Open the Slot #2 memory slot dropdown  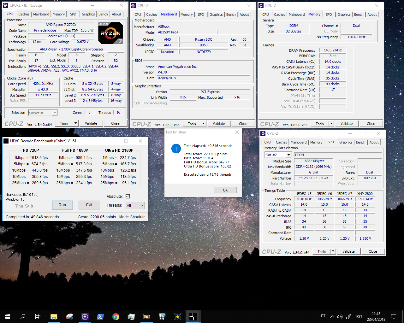click(x=278, y=155)
